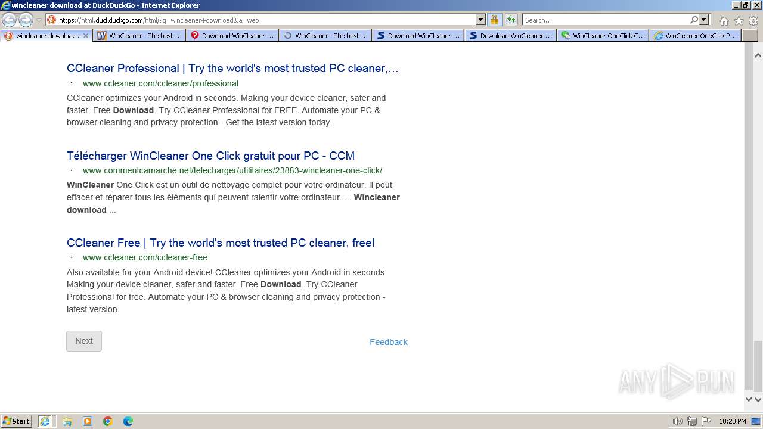
Task: Switch to the loading 'WinCleaner - The best' tab
Action: pos(325,36)
